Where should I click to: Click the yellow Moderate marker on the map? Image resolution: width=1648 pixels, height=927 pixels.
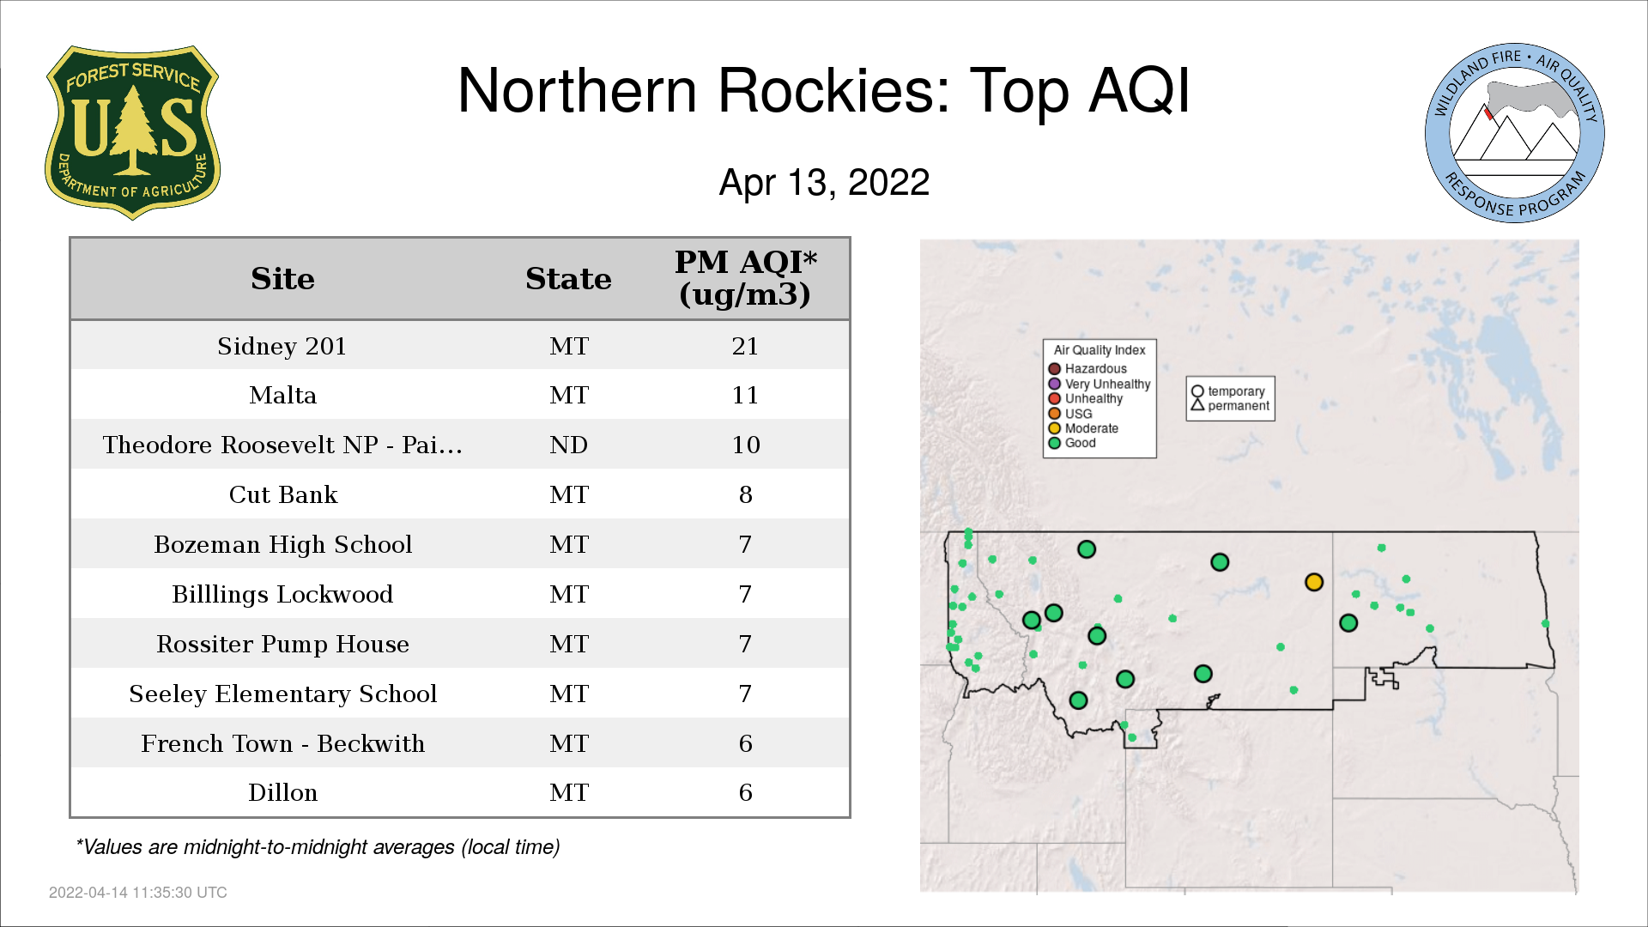click(1313, 582)
